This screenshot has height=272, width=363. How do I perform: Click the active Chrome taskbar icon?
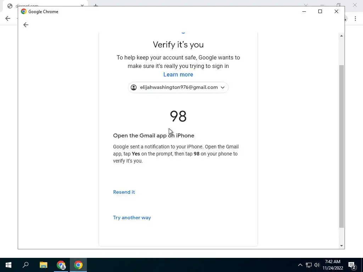[x=78, y=265]
